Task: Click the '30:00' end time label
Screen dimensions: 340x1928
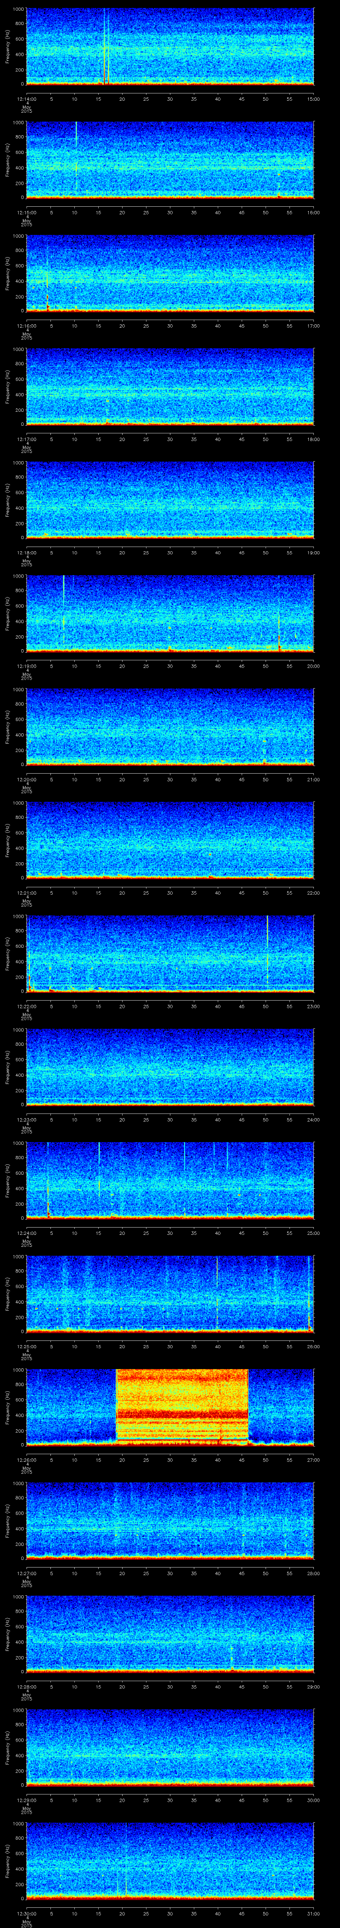Action: [x=314, y=1799]
